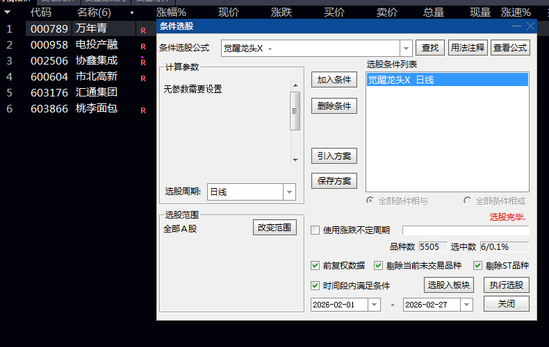Select the 全部条件相或 radio button
Image resolution: width=549 pixels, height=347 pixels.
pyautogui.click(x=467, y=201)
